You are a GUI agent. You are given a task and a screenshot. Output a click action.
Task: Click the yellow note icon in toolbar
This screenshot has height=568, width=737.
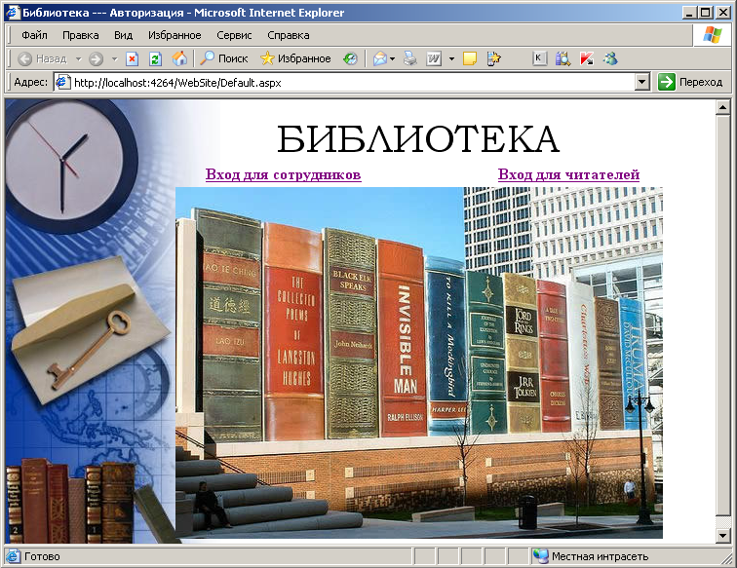tap(470, 58)
